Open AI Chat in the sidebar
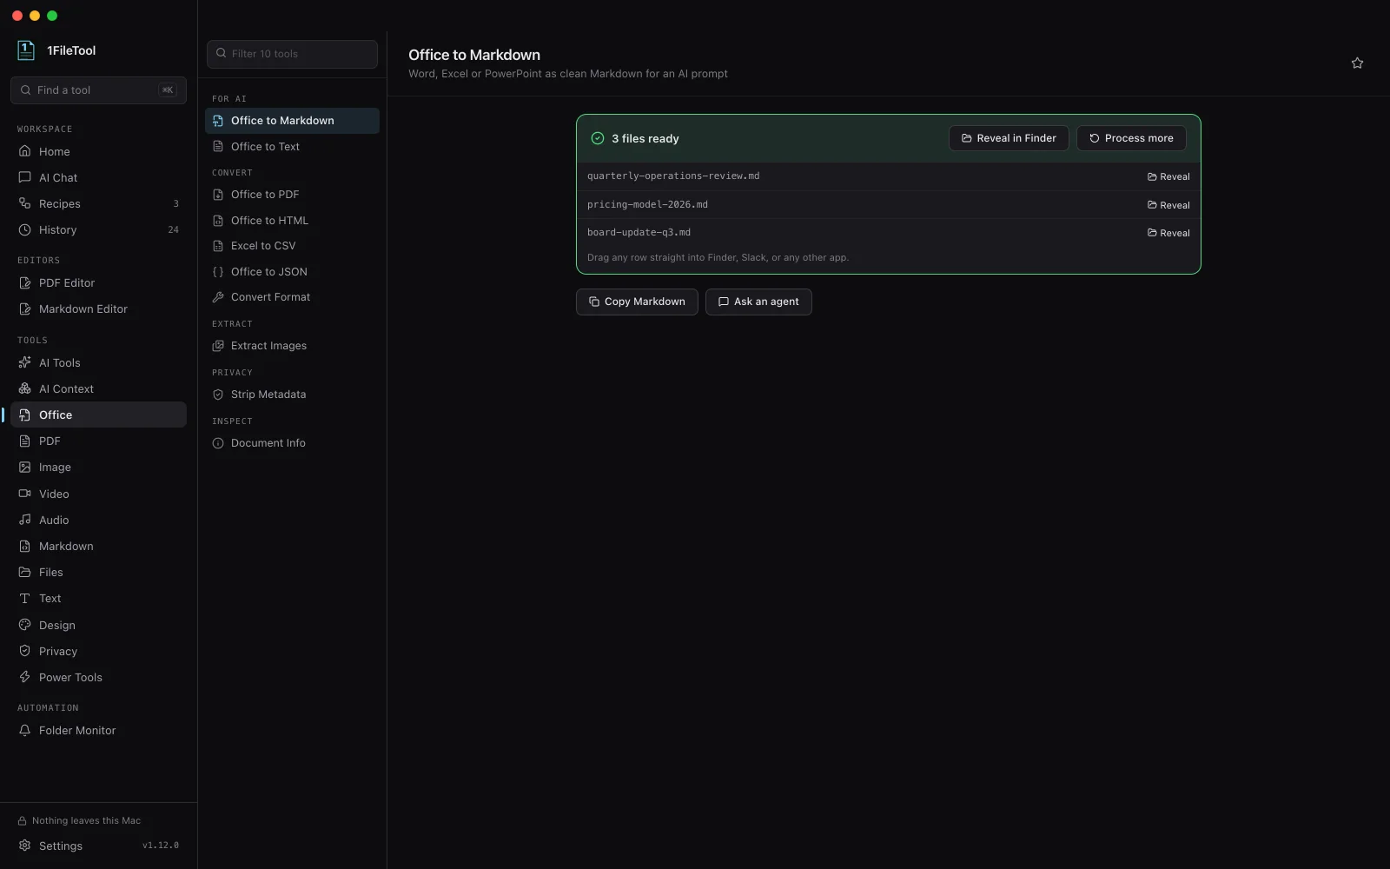The width and height of the screenshot is (1390, 869). tap(98, 177)
